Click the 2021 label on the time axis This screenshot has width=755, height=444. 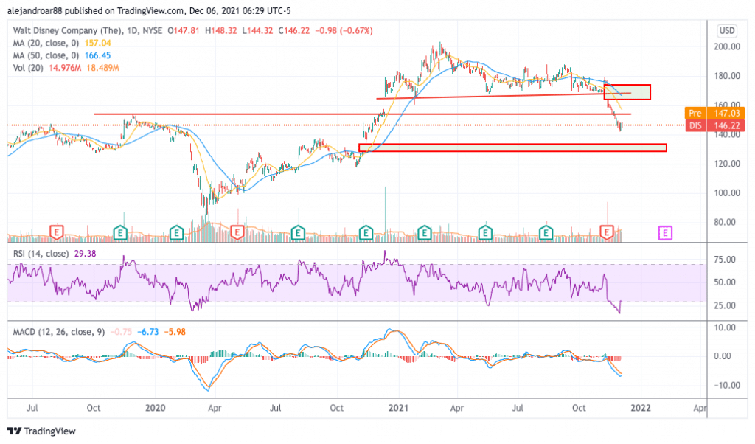tap(398, 408)
